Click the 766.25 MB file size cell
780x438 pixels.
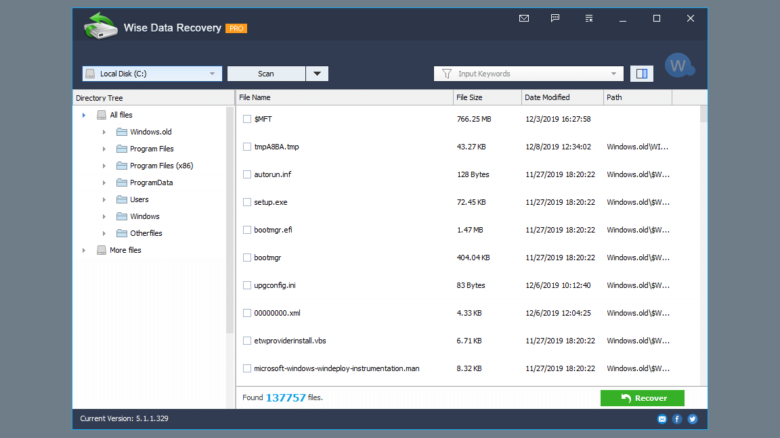[474, 119]
